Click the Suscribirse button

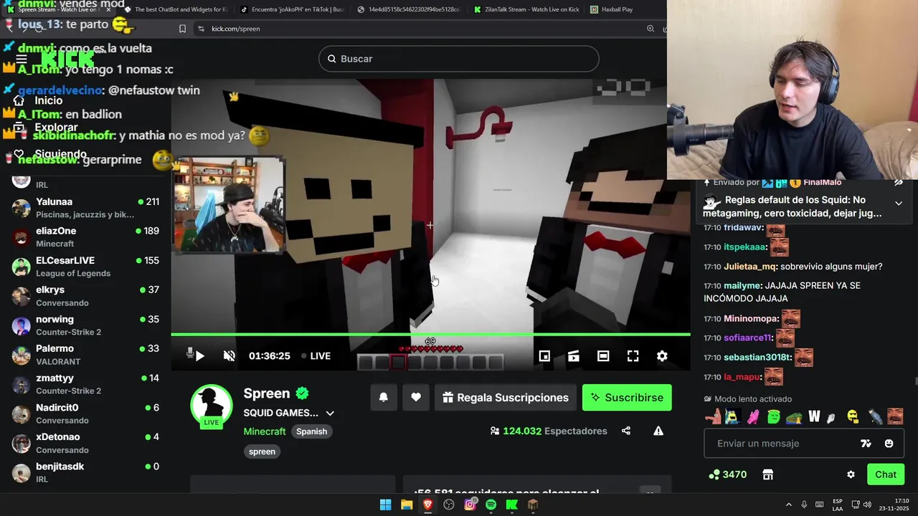click(x=627, y=398)
